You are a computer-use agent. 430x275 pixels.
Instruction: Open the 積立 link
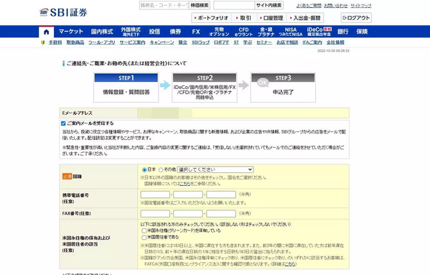tap(183, 42)
